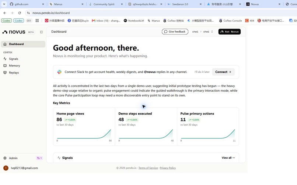Click the BETA badge beside Novus
297x185 pixels.
pos(31,32)
